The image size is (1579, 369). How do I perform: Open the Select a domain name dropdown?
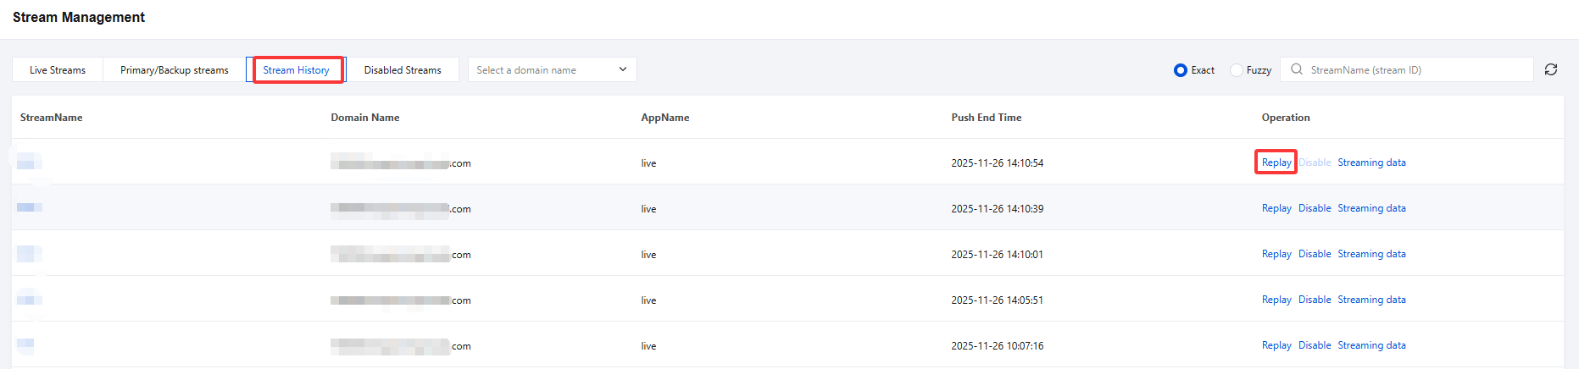[542, 70]
